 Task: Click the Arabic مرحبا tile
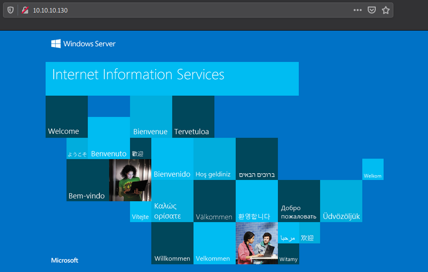pos(288,233)
